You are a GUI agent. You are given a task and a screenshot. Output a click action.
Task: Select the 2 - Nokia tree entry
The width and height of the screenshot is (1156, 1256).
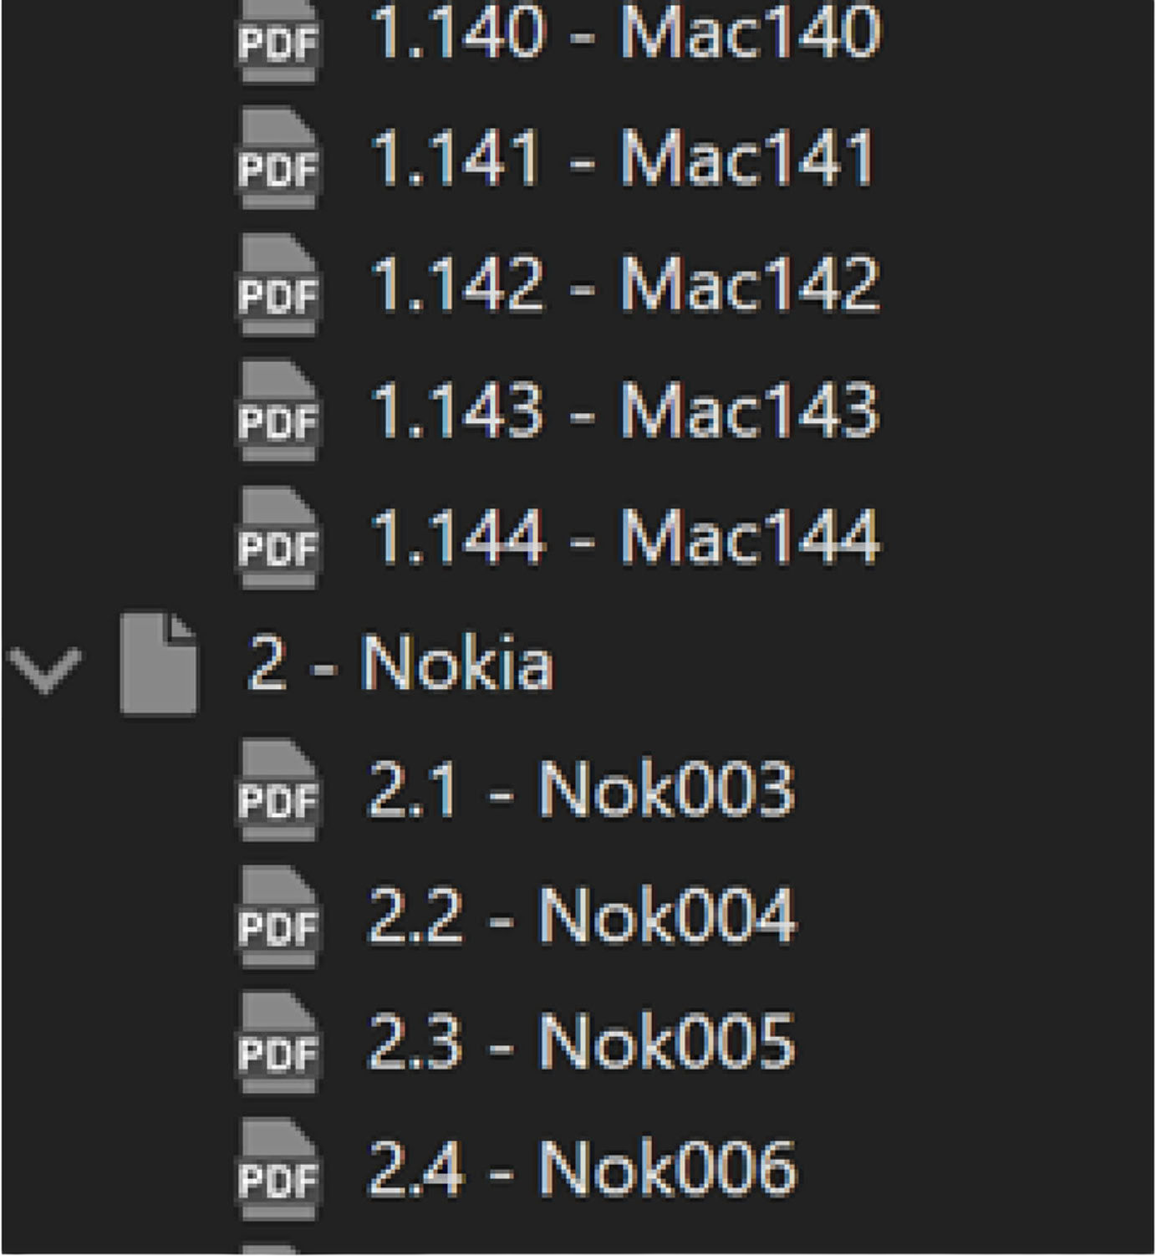pyautogui.click(x=400, y=664)
